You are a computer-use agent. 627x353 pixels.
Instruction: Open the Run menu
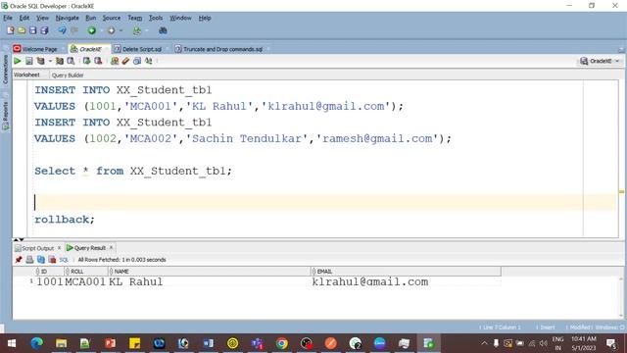coord(91,18)
